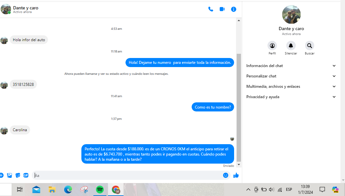
Task: Expand Información del chat section
Action: [x=291, y=66]
